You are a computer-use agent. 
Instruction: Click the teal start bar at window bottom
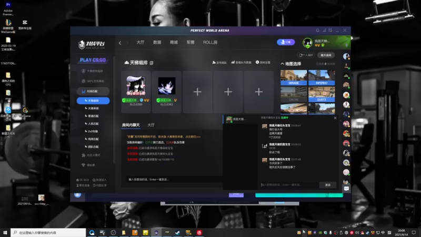click(299, 195)
